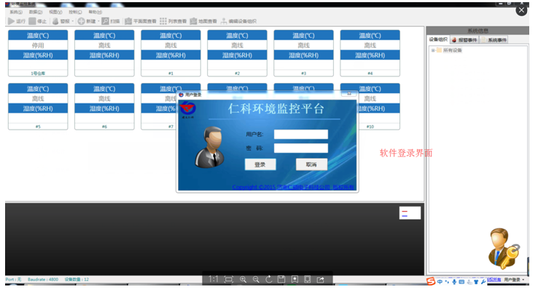Select the #1 device card
Screen dimensions: 538x292
171,53
